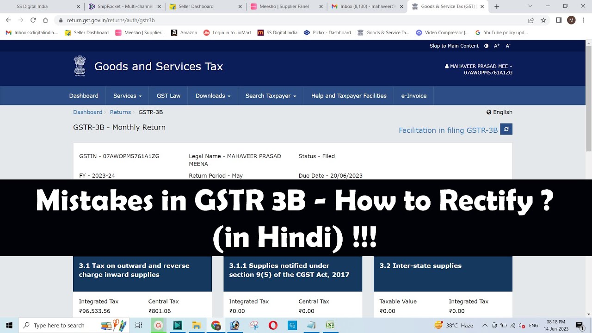The width and height of the screenshot is (592, 333).
Task: Click the ₹801.06 Central Tax value
Action: point(160,311)
